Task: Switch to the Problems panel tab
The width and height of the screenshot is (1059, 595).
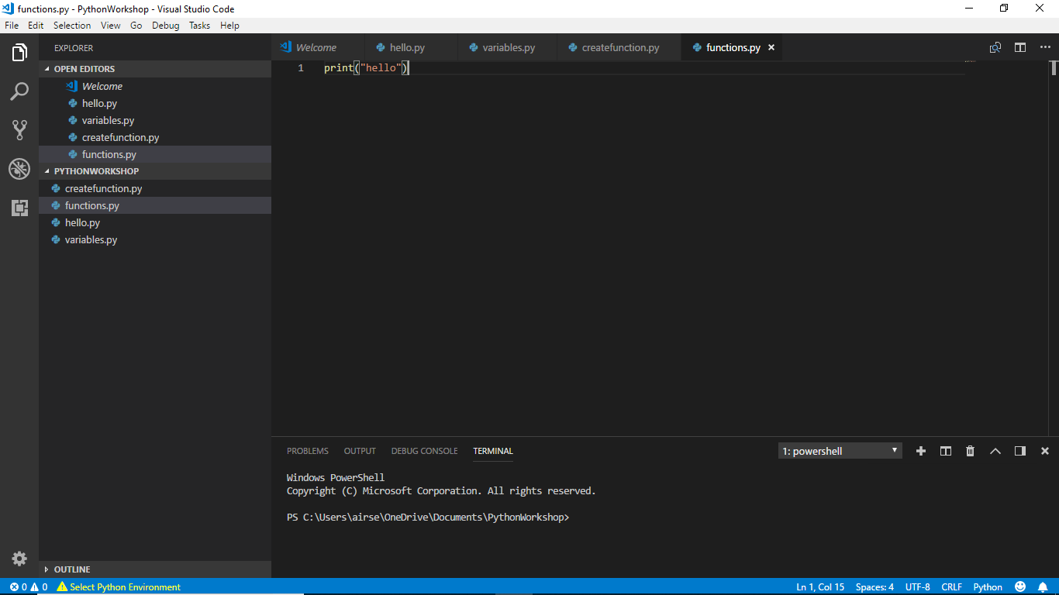Action: [x=308, y=451]
